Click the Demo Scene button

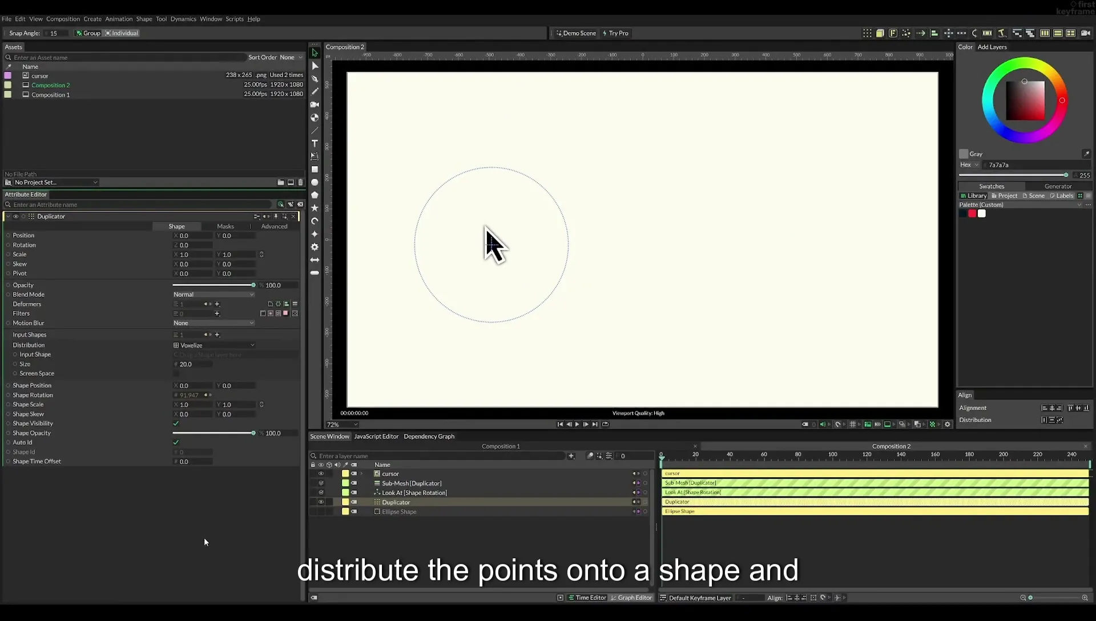(x=577, y=33)
